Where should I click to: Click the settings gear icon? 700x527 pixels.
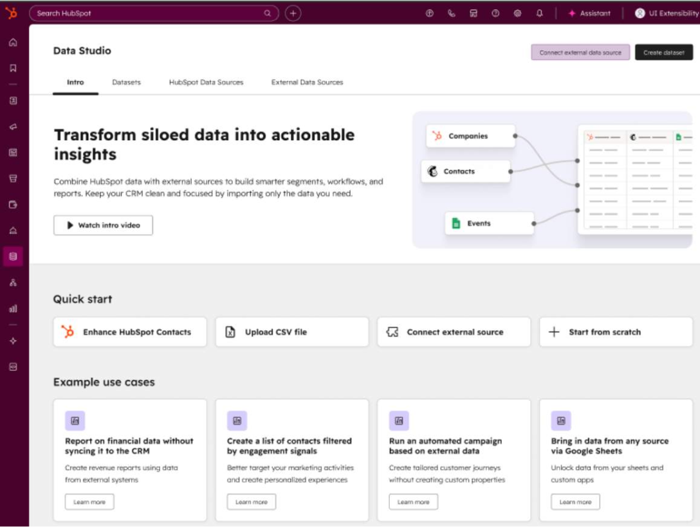517,13
